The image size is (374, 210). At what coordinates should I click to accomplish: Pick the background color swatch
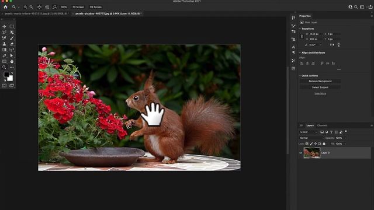pos(10,78)
